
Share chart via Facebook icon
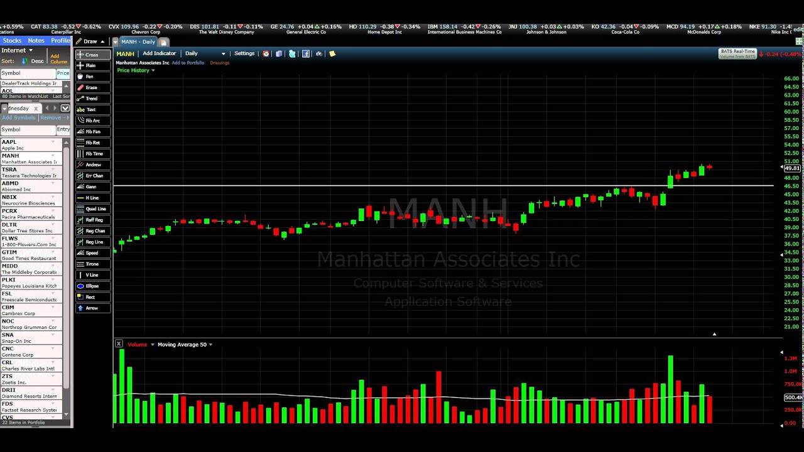pos(306,53)
